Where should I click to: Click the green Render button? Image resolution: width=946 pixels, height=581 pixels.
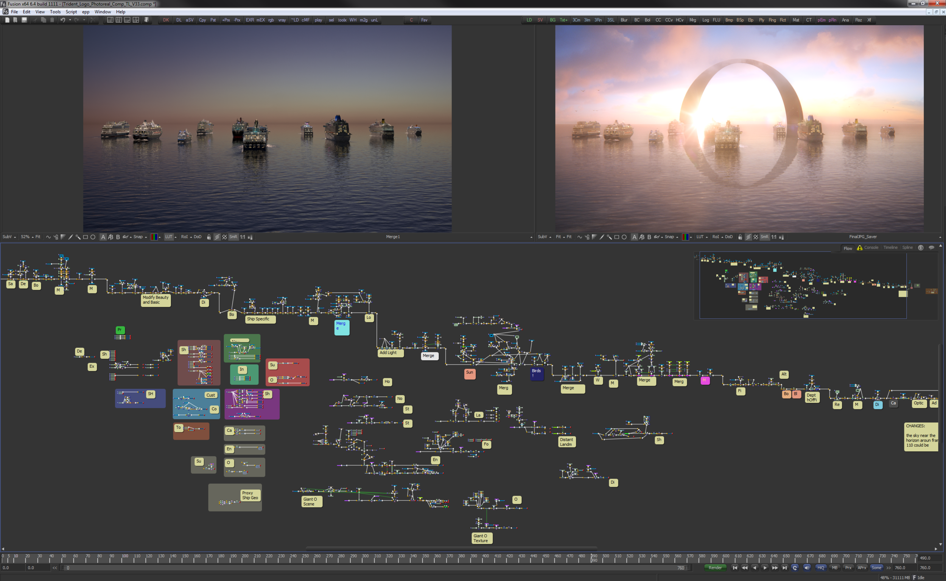click(x=715, y=567)
